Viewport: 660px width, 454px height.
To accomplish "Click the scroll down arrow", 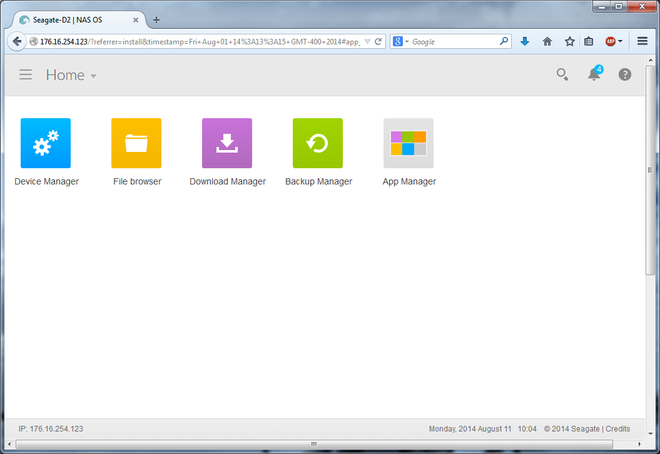I will [x=651, y=433].
